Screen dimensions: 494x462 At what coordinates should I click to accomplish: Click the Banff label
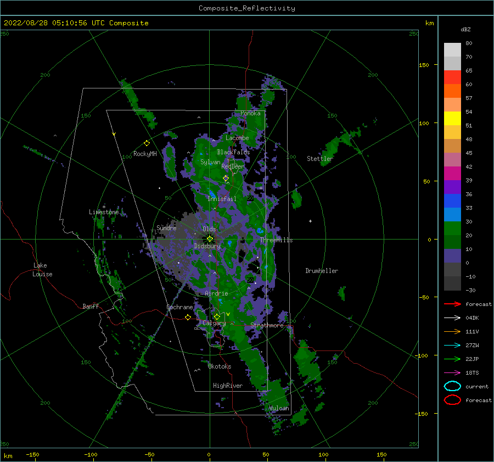[91, 306]
